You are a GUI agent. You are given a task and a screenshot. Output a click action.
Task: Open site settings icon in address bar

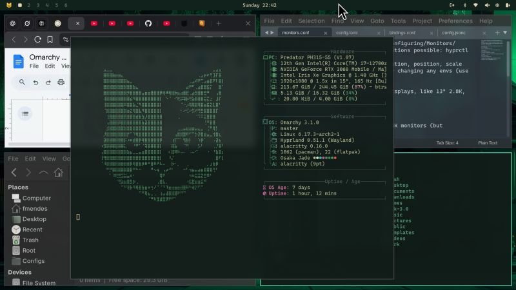pyautogui.click(x=66, y=40)
